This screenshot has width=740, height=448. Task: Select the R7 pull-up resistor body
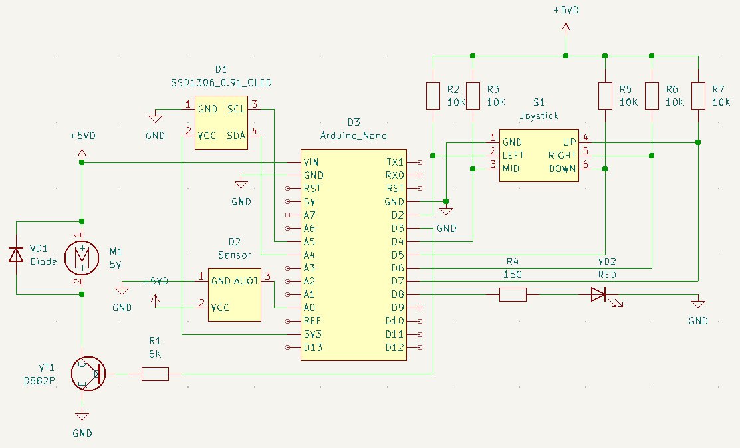pos(697,96)
